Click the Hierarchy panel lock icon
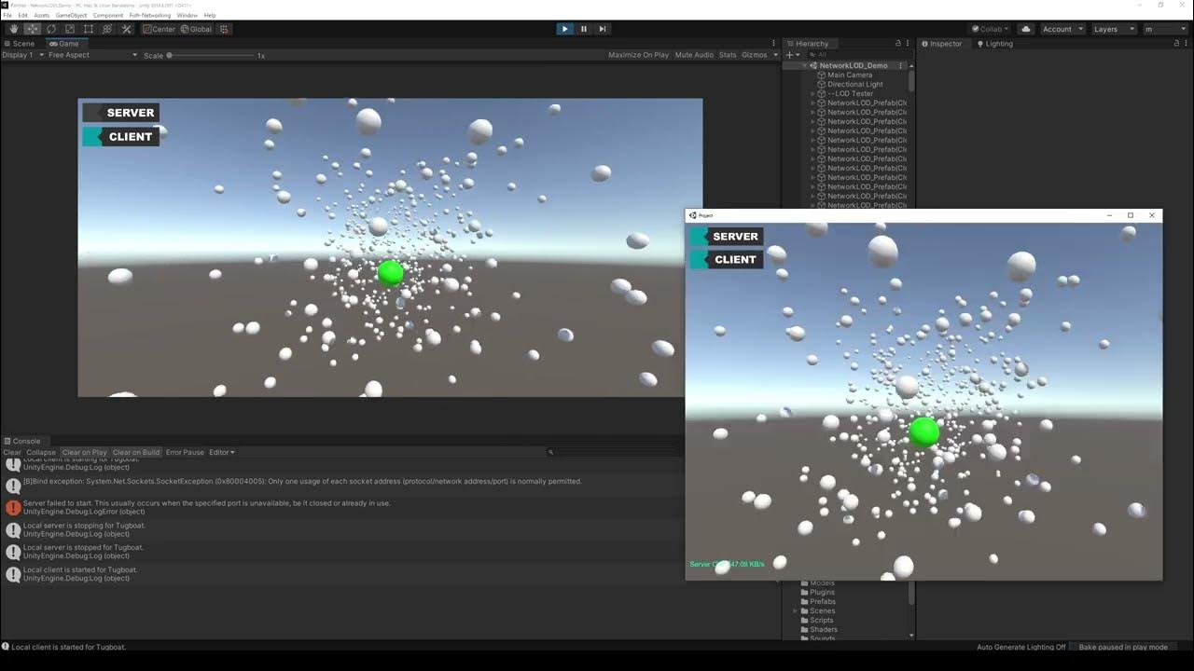 (898, 44)
